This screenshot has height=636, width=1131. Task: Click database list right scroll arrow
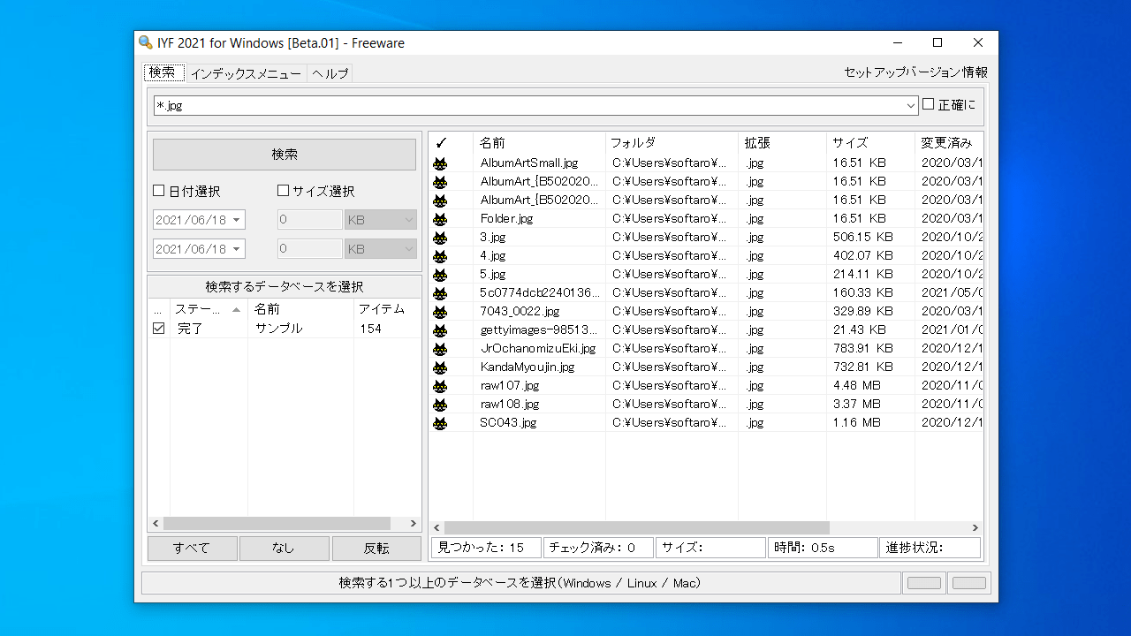tap(413, 524)
